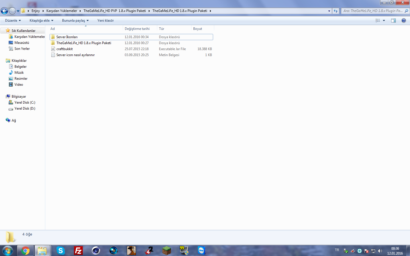Select the Server İkonları folder icon

pyautogui.click(x=53, y=37)
